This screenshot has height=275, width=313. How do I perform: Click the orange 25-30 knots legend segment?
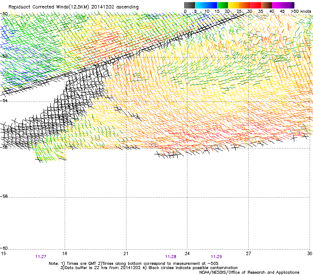click(244, 5)
